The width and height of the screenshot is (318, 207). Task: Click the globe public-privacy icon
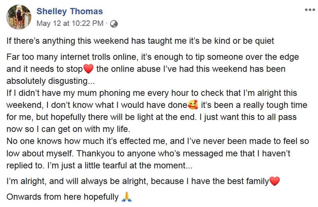point(114,23)
